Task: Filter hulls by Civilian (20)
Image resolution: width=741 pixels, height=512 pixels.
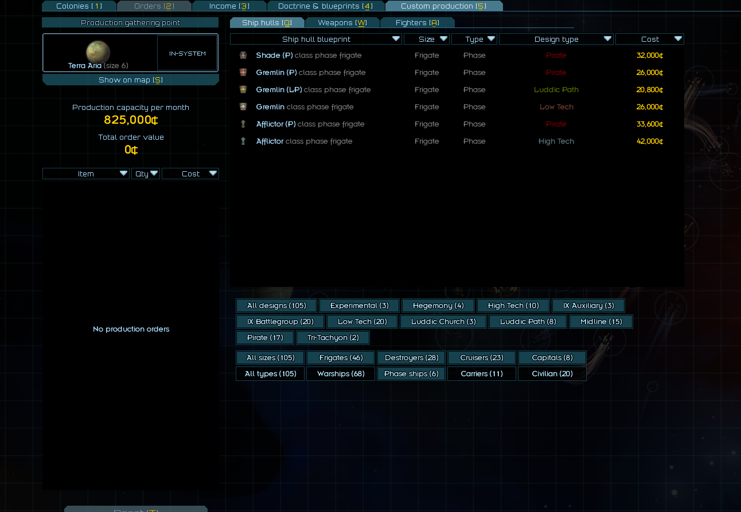Action: tap(552, 374)
